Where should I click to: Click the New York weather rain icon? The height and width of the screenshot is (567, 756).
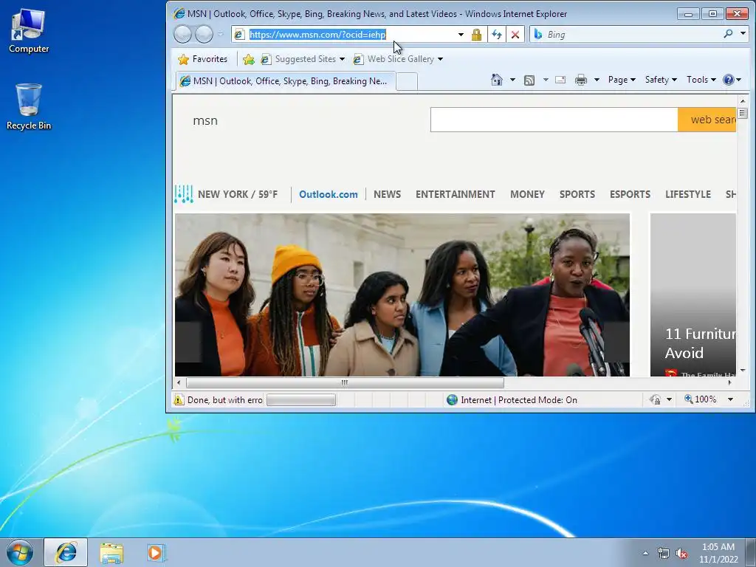click(x=184, y=194)
